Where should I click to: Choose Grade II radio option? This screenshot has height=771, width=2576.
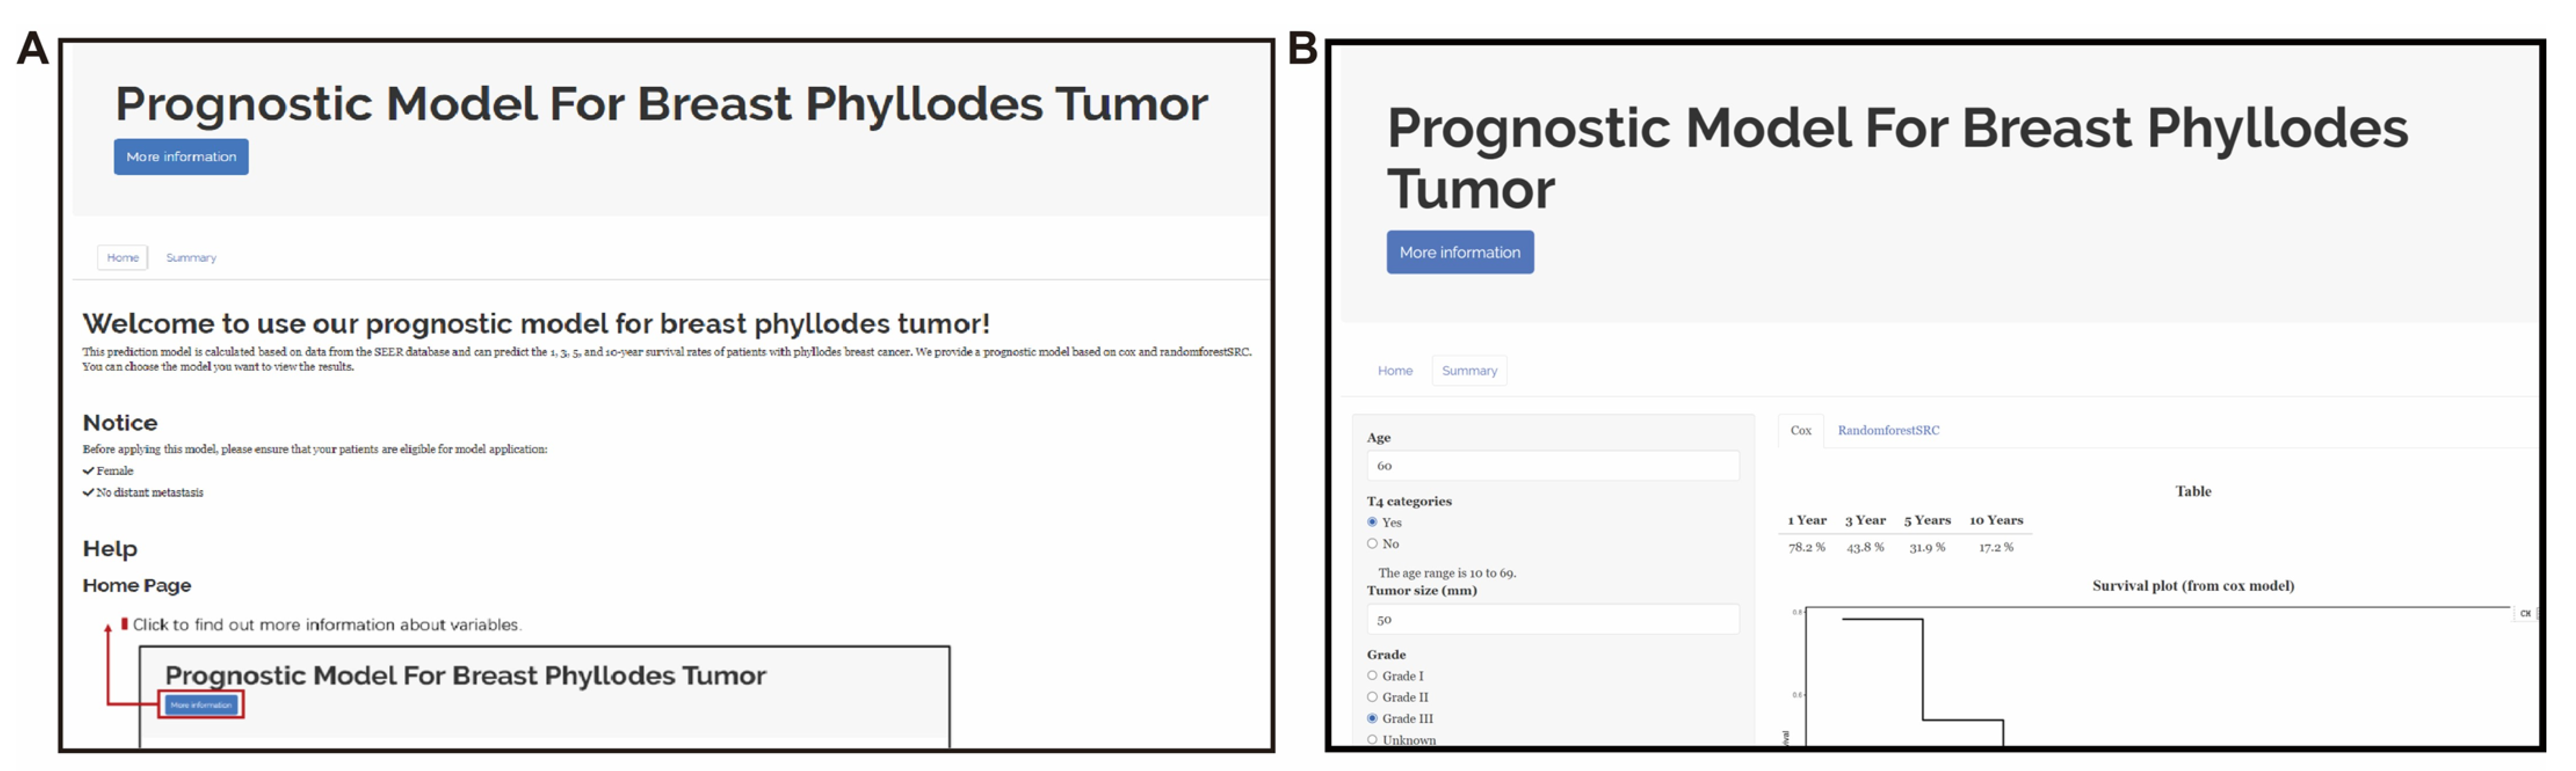point(1372,697)
